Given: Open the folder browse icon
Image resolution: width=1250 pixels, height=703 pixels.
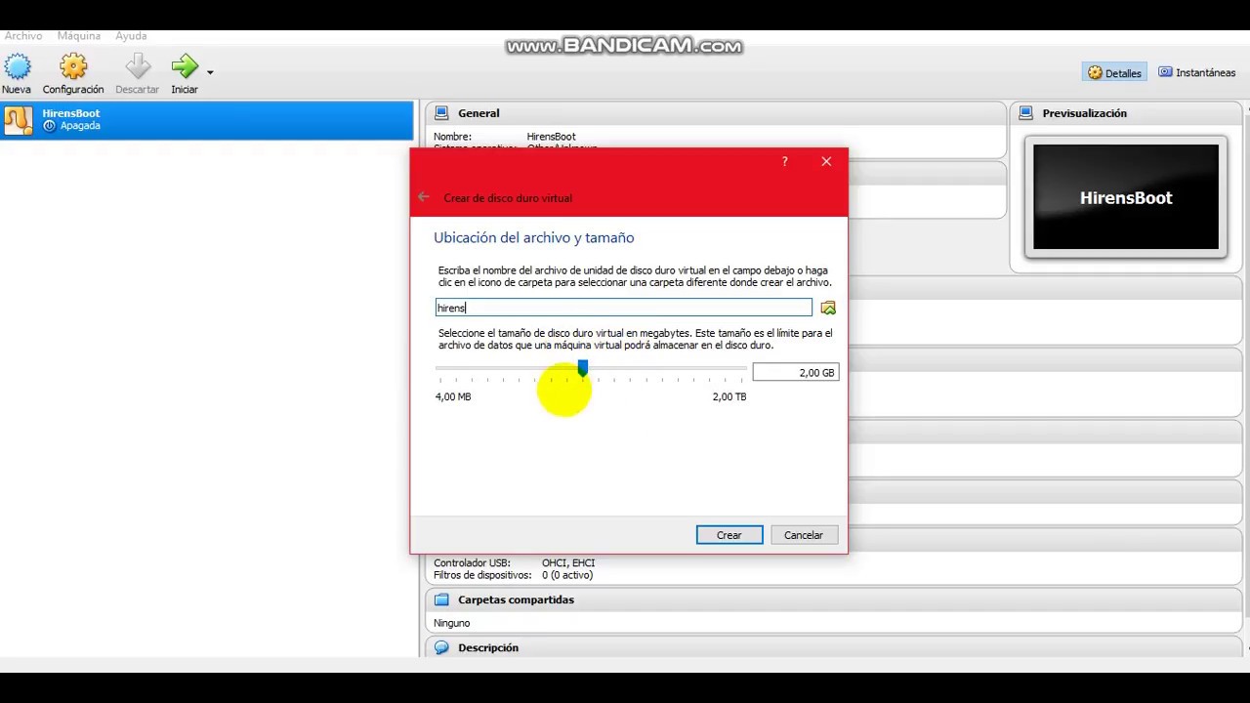Looking at the screenshot, I should point(828,308).
